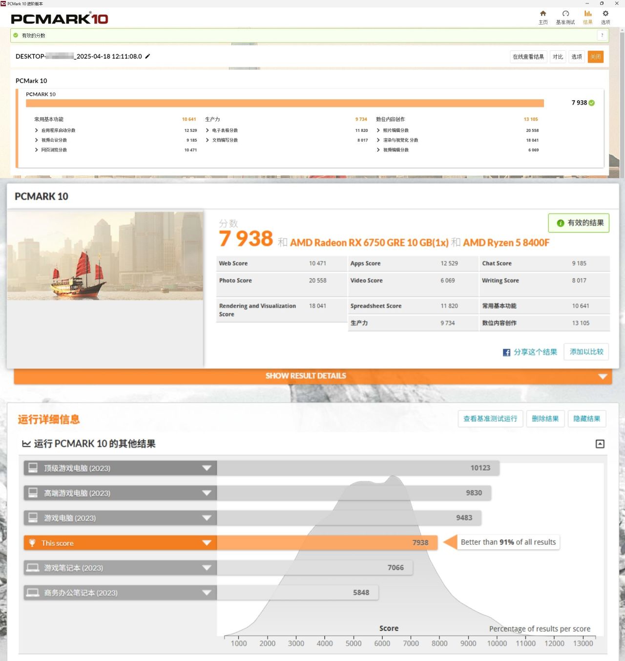The height and width of the screenshot is (661, 625).
Task: Open the 顶级游戏电脑 (2023) dropdown
Action: pyautogui.click(x=120, y=468)
